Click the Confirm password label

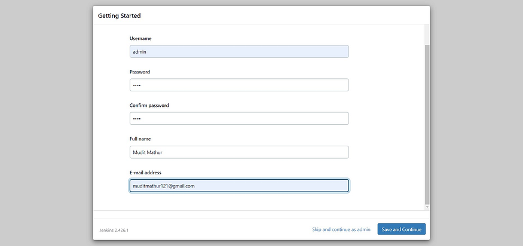(x=149, y=106)
